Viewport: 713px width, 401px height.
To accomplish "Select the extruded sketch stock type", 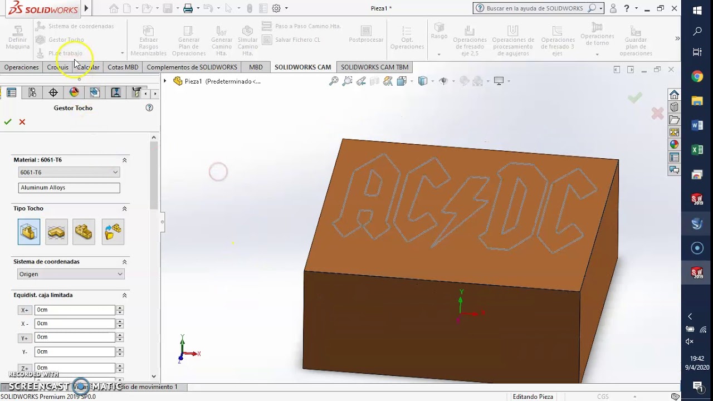I will (56, 232).
